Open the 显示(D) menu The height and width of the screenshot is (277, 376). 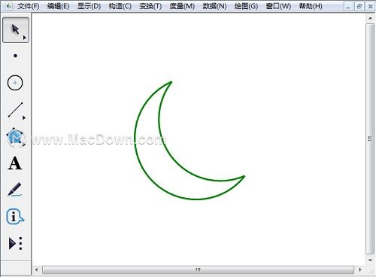coord(89,6)
